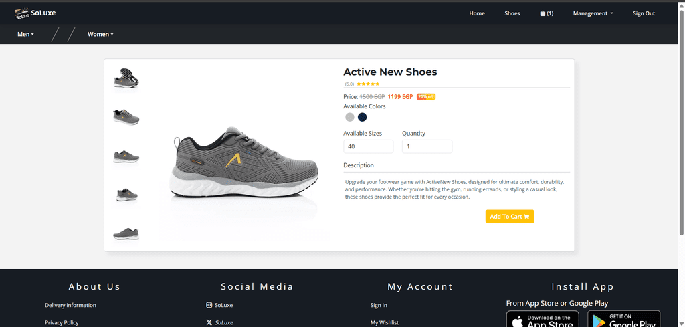Click Add To Cart button
Image resolution: width=685 pixels, height=327 pixels.
510,216
